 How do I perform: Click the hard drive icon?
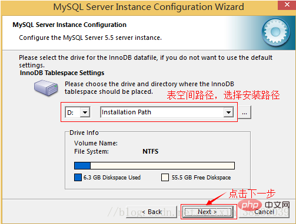point(46,87)
